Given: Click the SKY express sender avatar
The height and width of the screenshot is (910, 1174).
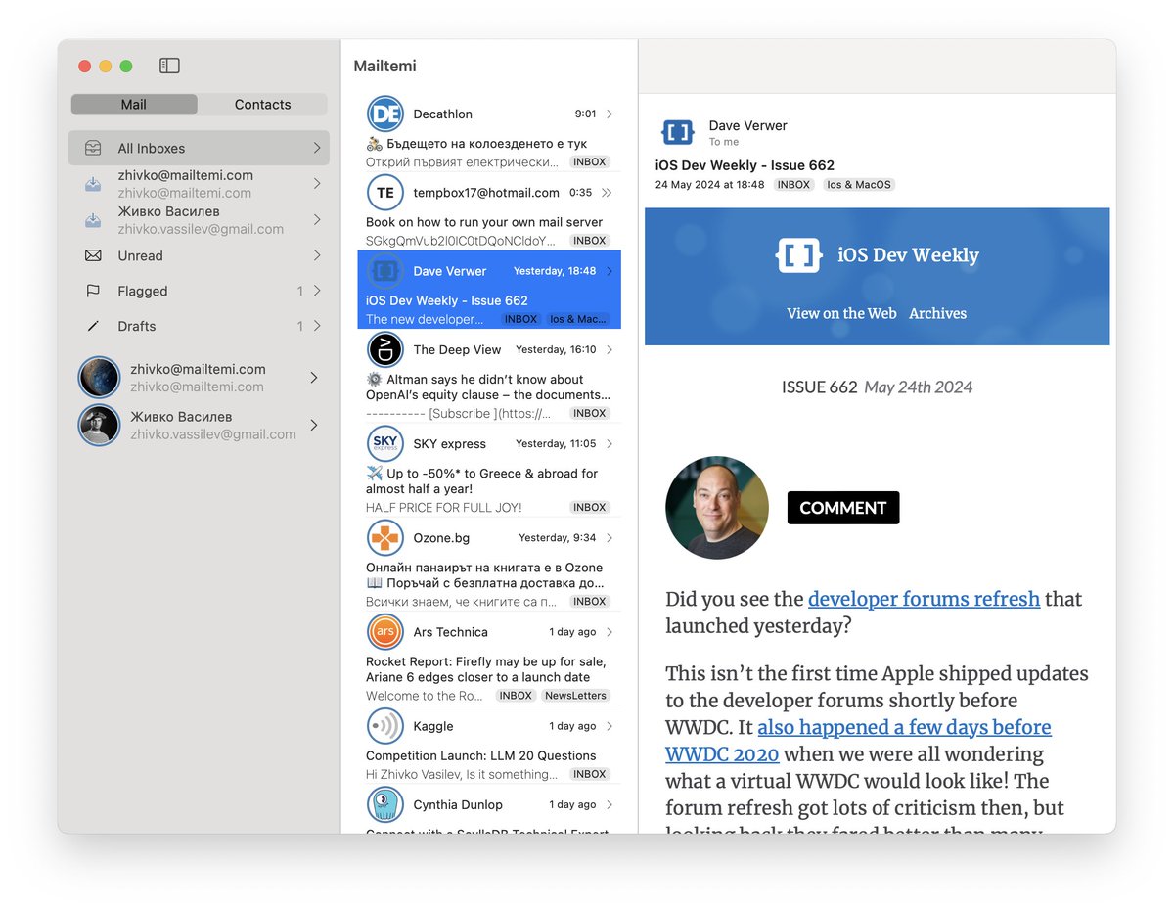Looking at the screenshot, I should coord(385,443).
